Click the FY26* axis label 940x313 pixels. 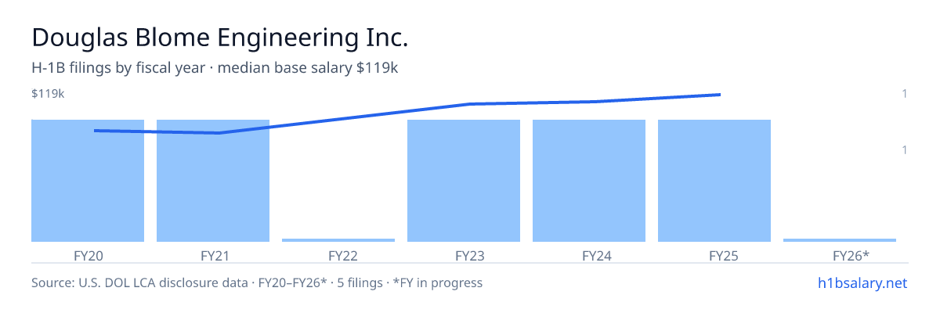(x=840, y=255)
